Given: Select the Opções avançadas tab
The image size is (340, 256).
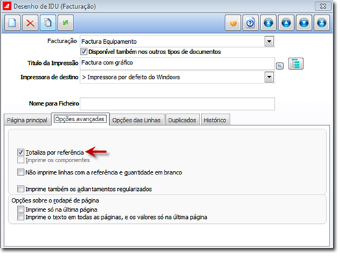Looking at the screenshot, I should pos(80,119).
